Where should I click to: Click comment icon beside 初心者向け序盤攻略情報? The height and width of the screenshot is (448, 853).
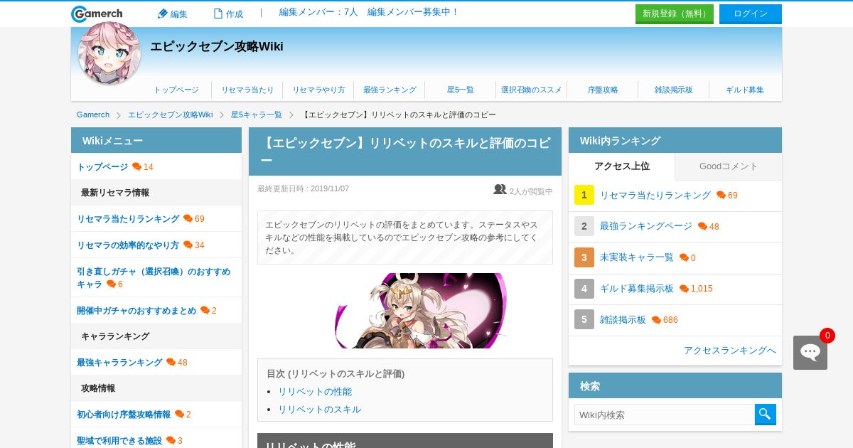pyautogui.click(x=179, y=415)
